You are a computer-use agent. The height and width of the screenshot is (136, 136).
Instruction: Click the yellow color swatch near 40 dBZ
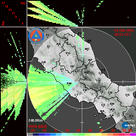click(x=99, y=135)
